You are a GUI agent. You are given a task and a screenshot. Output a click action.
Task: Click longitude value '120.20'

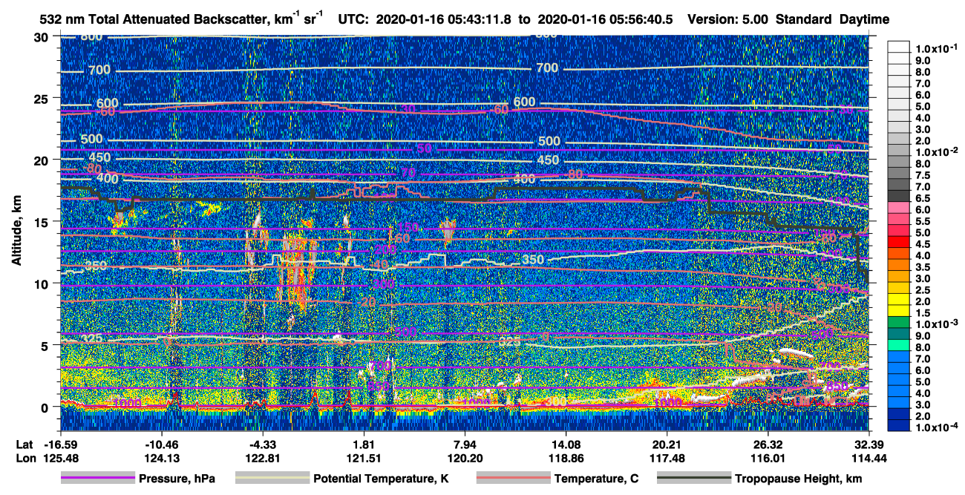pyautogui.click(x=465, y=458)
